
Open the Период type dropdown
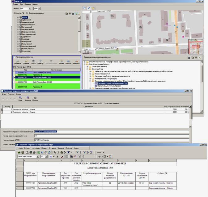point(30,8)
